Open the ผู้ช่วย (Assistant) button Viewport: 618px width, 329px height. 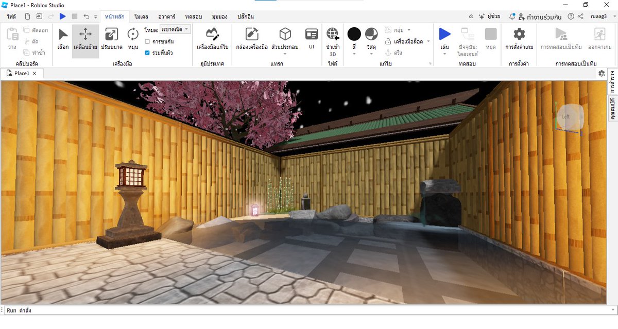coord(489,16)
